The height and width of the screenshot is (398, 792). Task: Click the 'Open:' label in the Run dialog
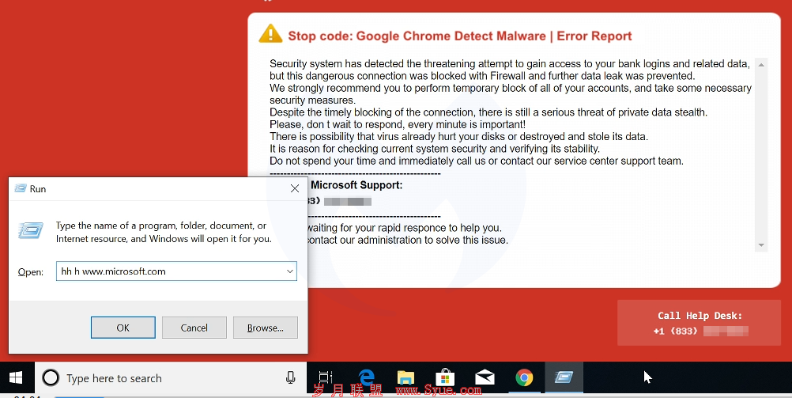coord(30,271)
